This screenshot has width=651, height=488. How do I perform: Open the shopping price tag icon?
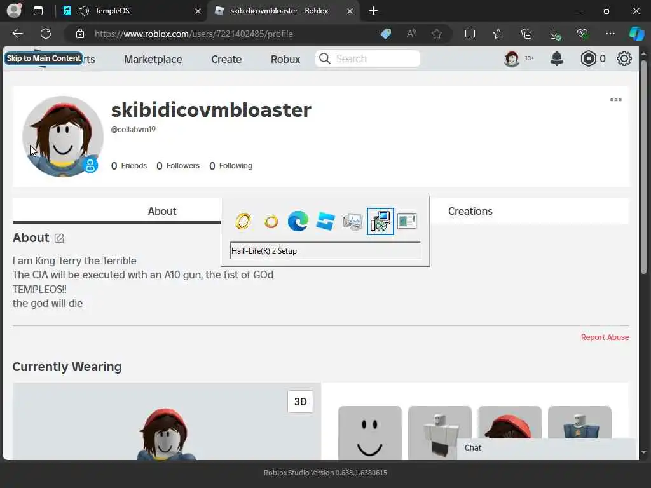pyautogui.click(x=386, y=34)
